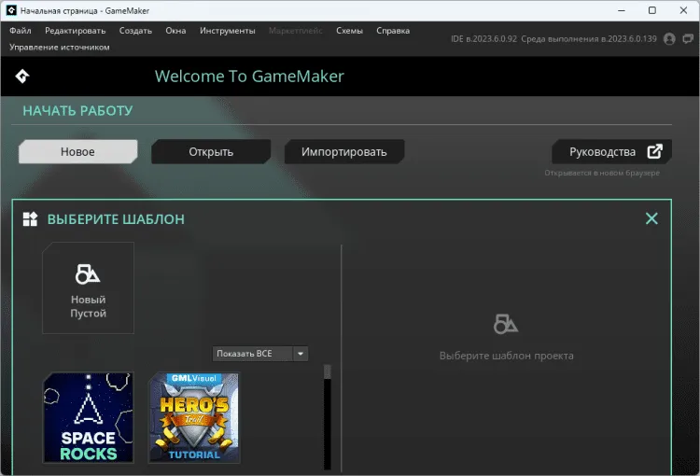Viewport: 700px width, 476px height.
Task: Minimize the GameMaker window
Action: coord(622,10)
